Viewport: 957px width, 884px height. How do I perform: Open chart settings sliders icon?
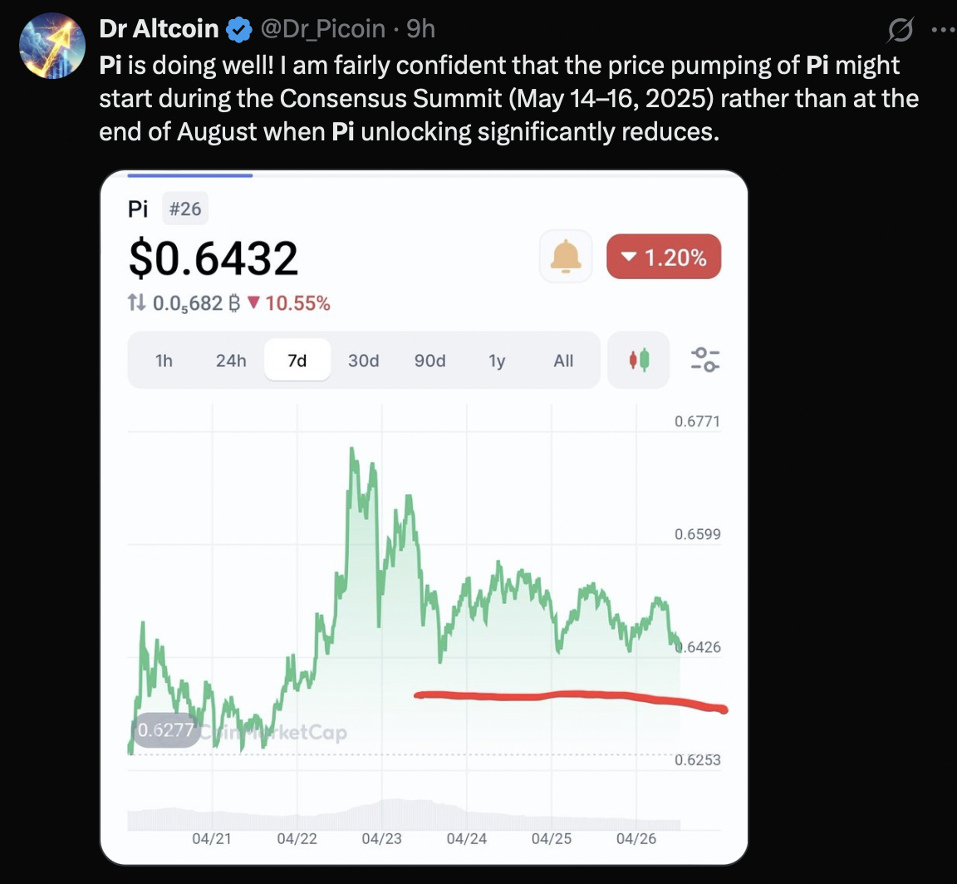(x=705, y=360)
